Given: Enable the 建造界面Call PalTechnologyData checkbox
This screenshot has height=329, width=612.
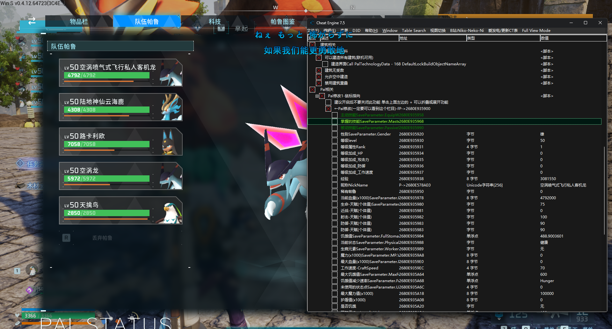Looking at the screenshot, I should (325, 64).
